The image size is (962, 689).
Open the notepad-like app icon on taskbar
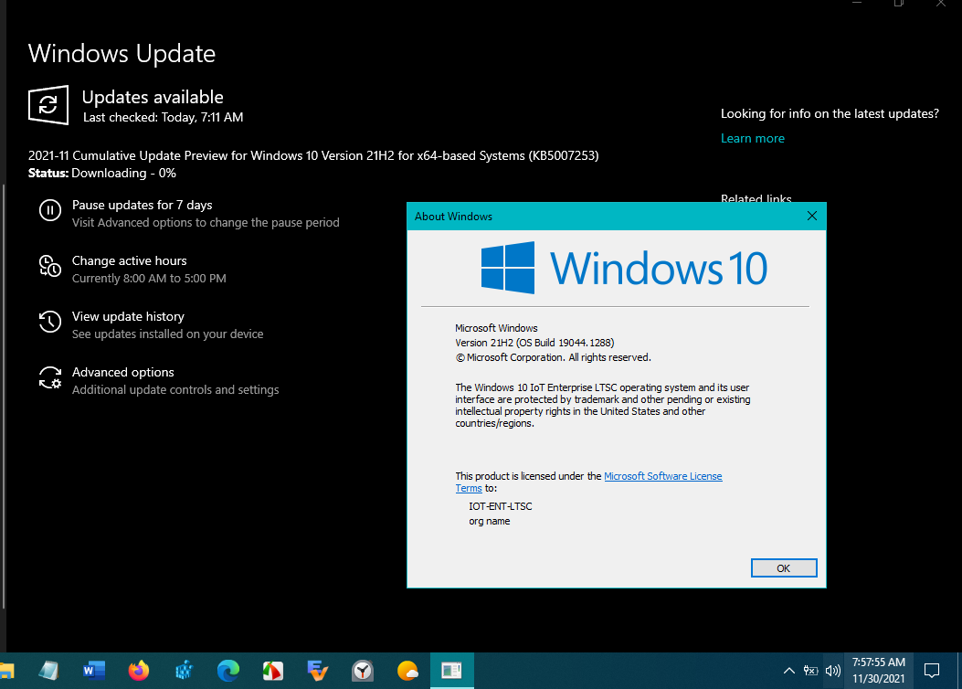[x=48, y=671]
